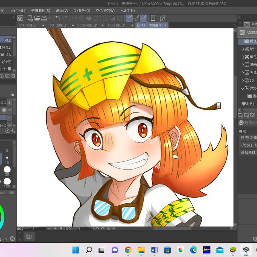Select brush size 30 preset
This screenshot has width=257, height=257.
7,171
